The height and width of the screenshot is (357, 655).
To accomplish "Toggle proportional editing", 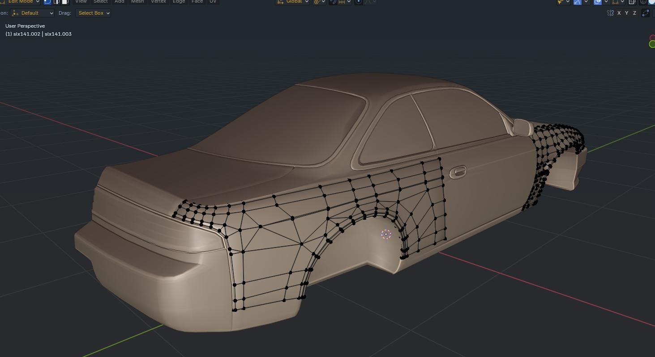I will point(358,2).
